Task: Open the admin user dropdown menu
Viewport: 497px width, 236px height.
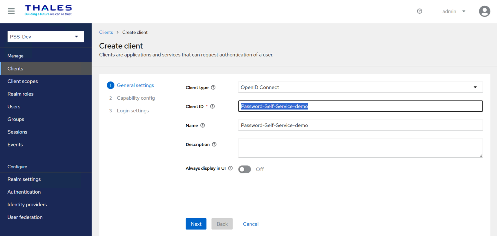Action: (x=454, y=11)
